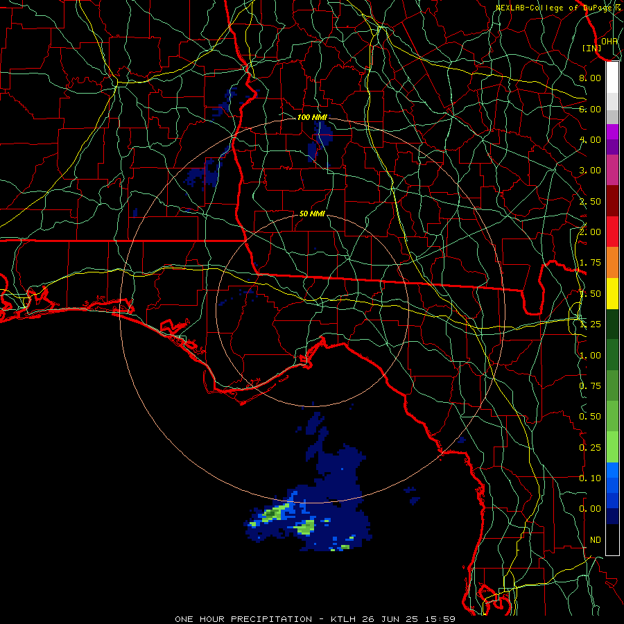
Task: Click the 0.00 legend value
Action: pos(590,509)
